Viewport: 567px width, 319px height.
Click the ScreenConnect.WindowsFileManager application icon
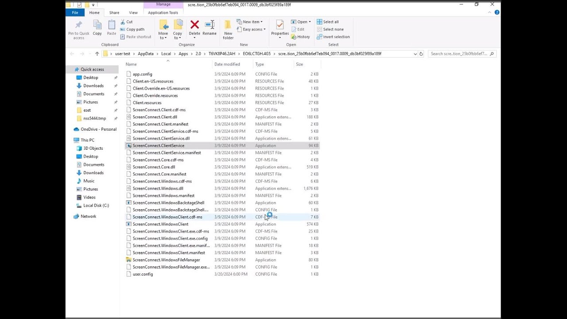pos(128,260)
